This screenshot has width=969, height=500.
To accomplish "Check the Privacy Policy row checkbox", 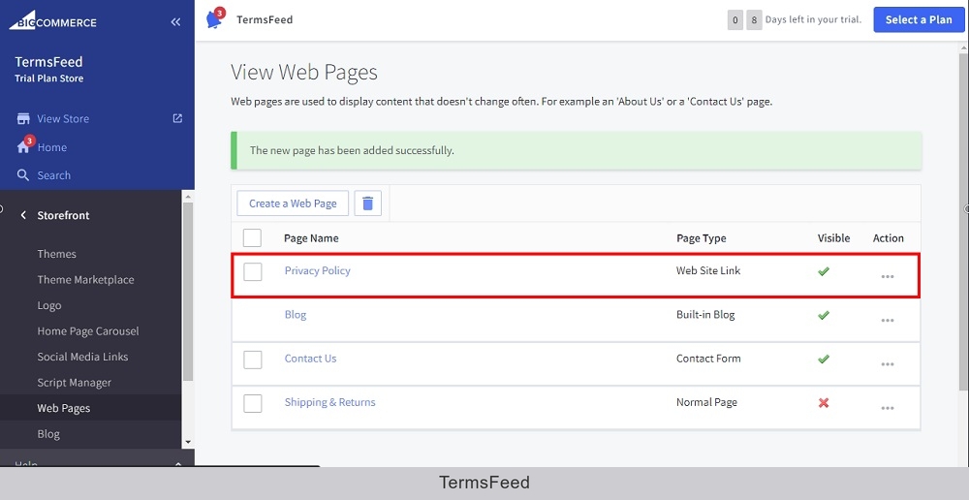I will click(x=252, y=271).
